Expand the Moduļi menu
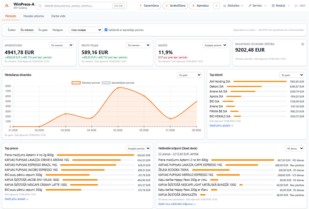The width and height of the screenshot is (309, 209). (x=281, y=6)
